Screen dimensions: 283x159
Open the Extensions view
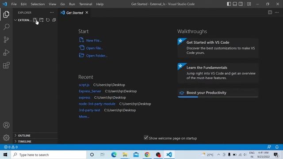(x=6, y=65)
